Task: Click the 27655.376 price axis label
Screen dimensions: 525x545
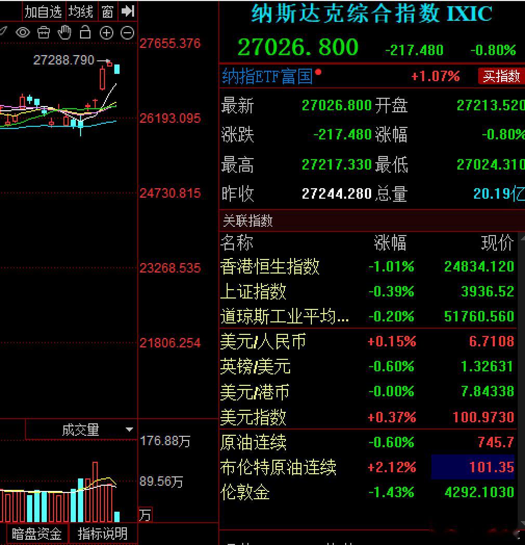Action: click(170, 44)
